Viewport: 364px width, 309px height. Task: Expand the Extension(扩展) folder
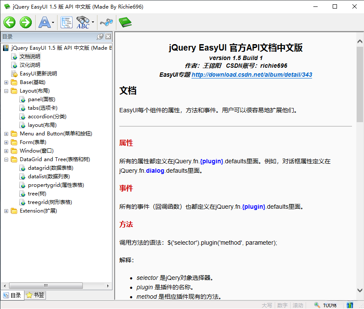point(6,211)
